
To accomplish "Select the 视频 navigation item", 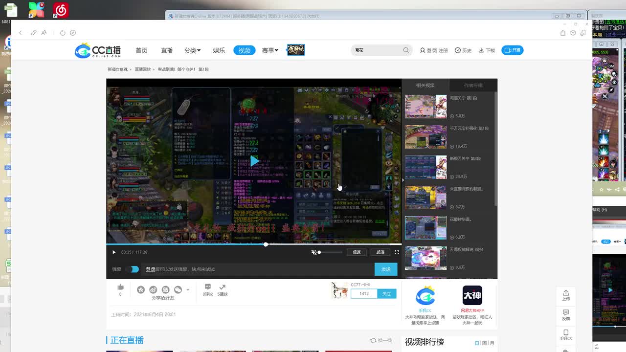I will pyautogui.click(x=245, y=50).
